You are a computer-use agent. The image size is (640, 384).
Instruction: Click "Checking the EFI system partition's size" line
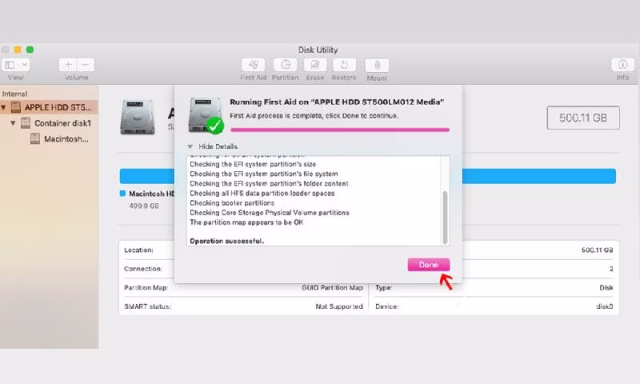tap(253, 164)
